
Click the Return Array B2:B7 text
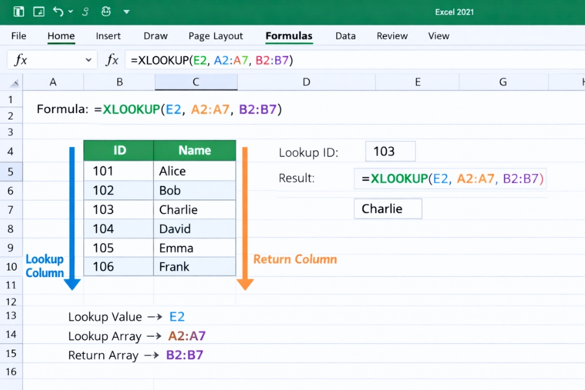[x=185, y=356]
